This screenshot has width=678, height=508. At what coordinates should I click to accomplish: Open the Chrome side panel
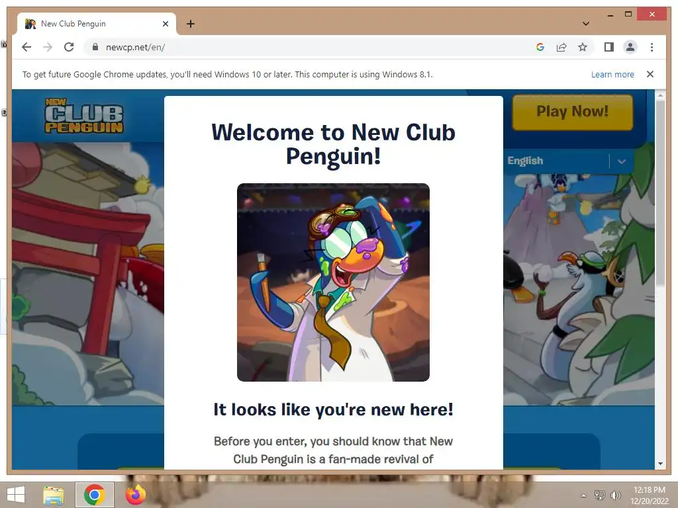(x=609, y=47)
